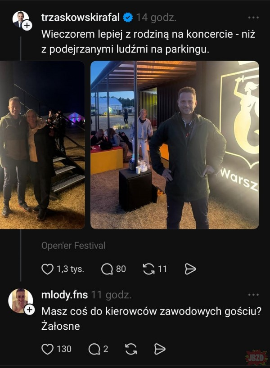
Task: Repost the main post with repost icon
Action: tap(149, 269)
